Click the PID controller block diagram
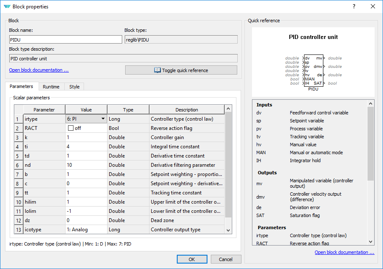Viewport: 383px width, 269px height. (x=313, y=71)
